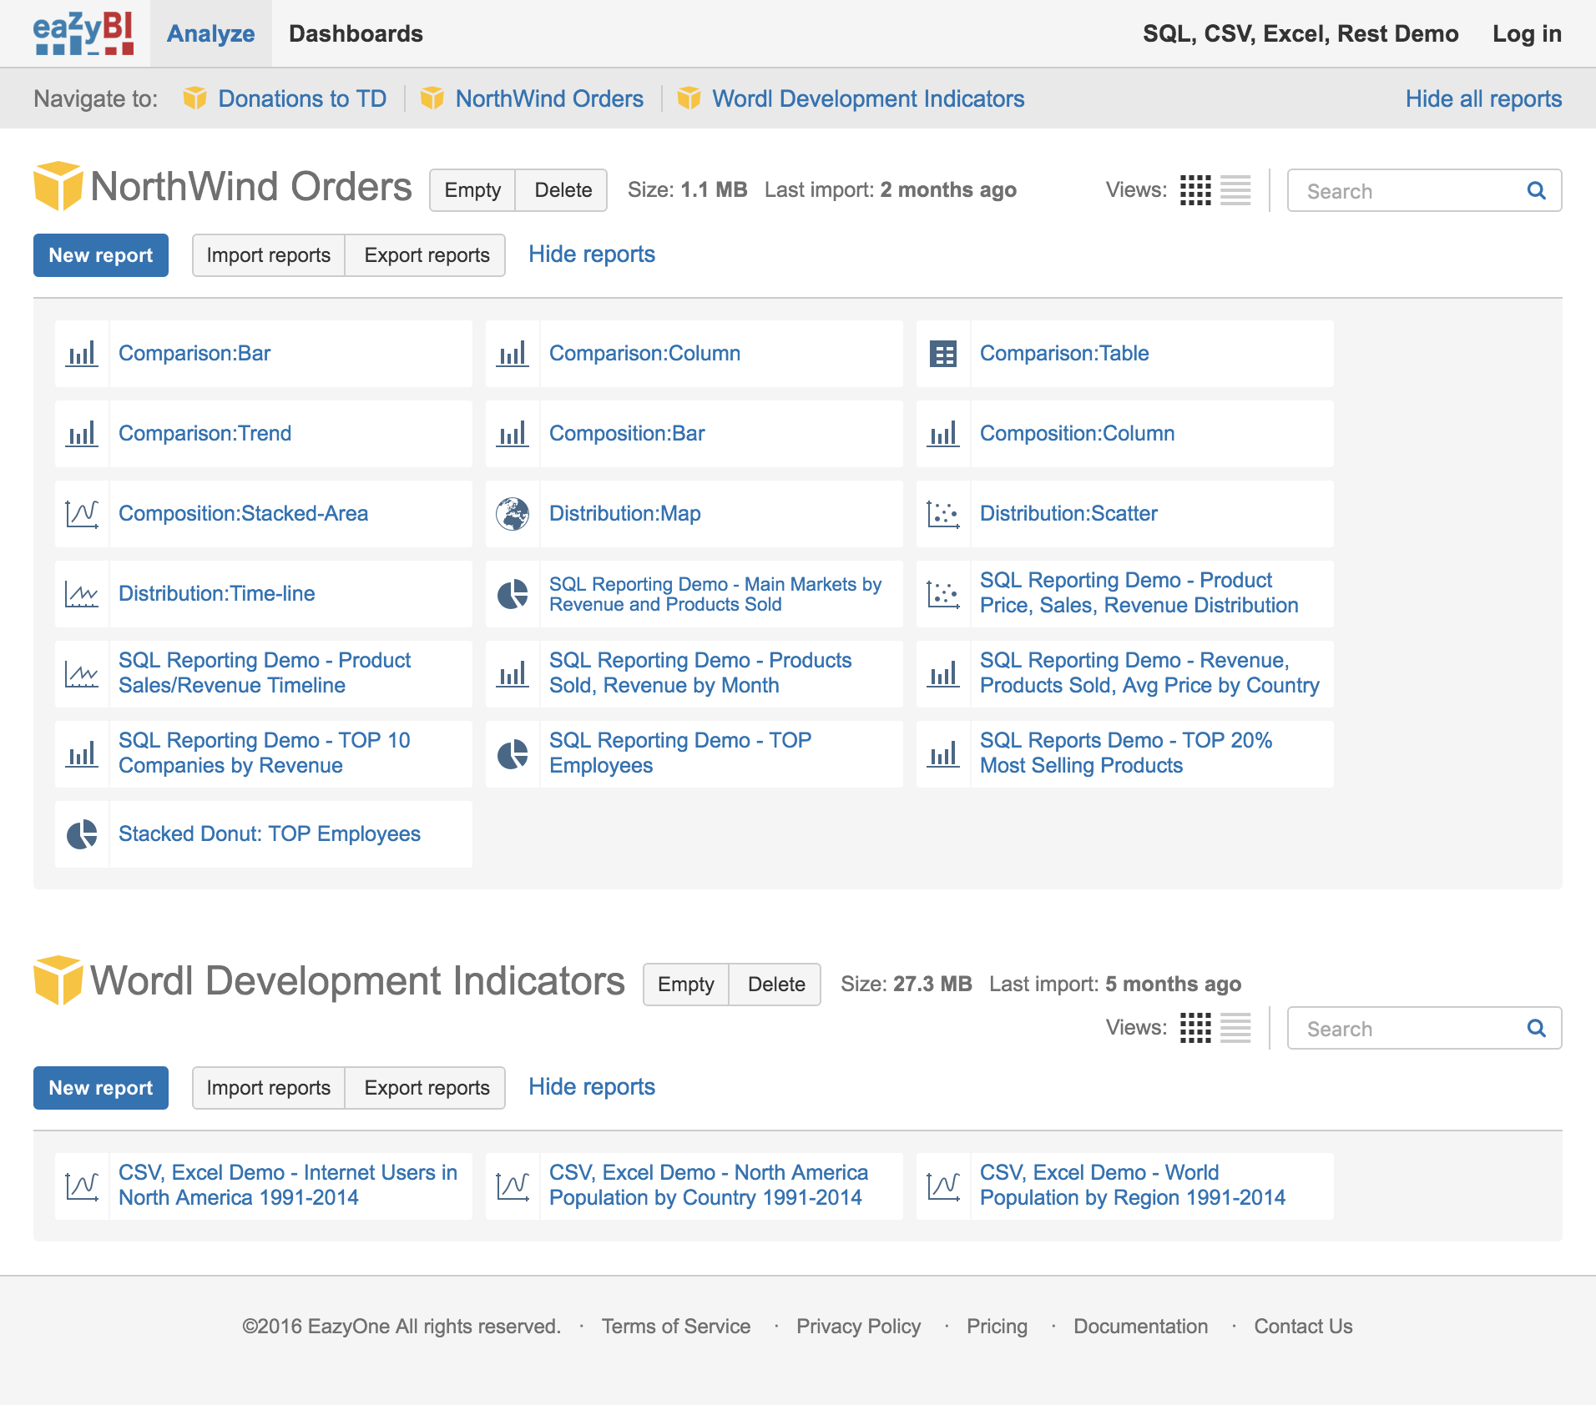Click the Distribution:Scatter scatter-plot icon

tap(943, 514)
